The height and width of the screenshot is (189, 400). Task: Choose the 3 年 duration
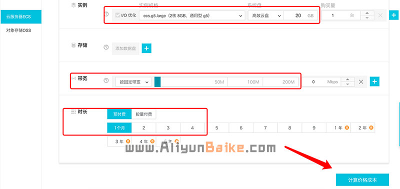point(119,141)
